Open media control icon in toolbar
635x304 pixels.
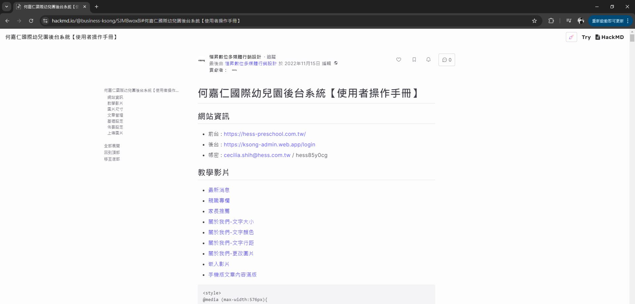click(x=569, y=21)
